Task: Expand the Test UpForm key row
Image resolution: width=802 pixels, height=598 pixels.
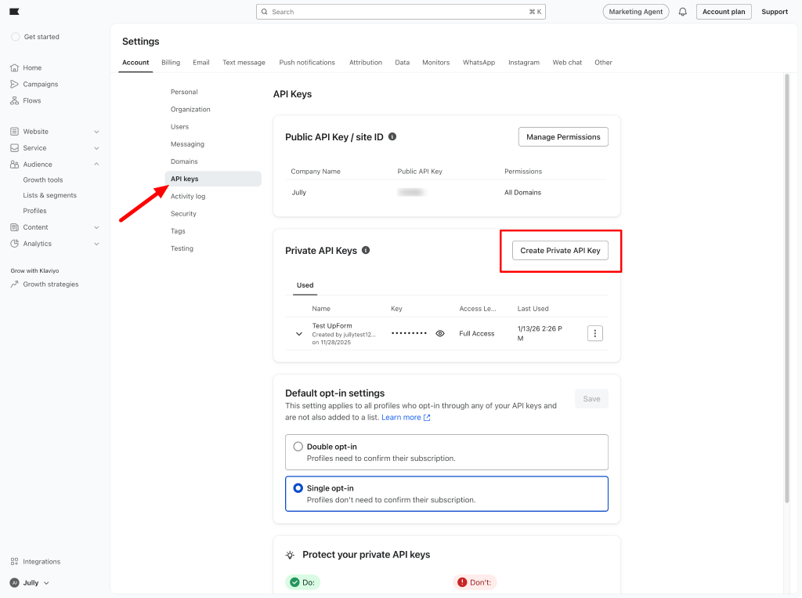Action: point(299,334)
